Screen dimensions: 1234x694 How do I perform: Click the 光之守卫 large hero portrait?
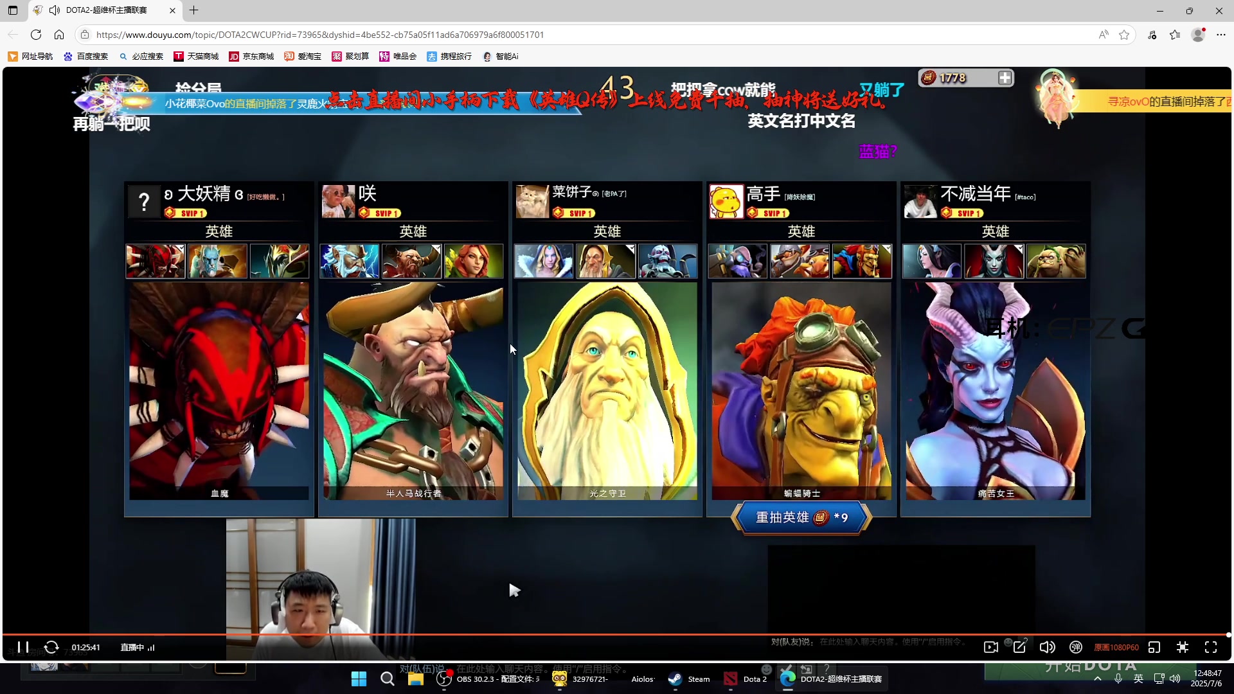coord(607,391)
